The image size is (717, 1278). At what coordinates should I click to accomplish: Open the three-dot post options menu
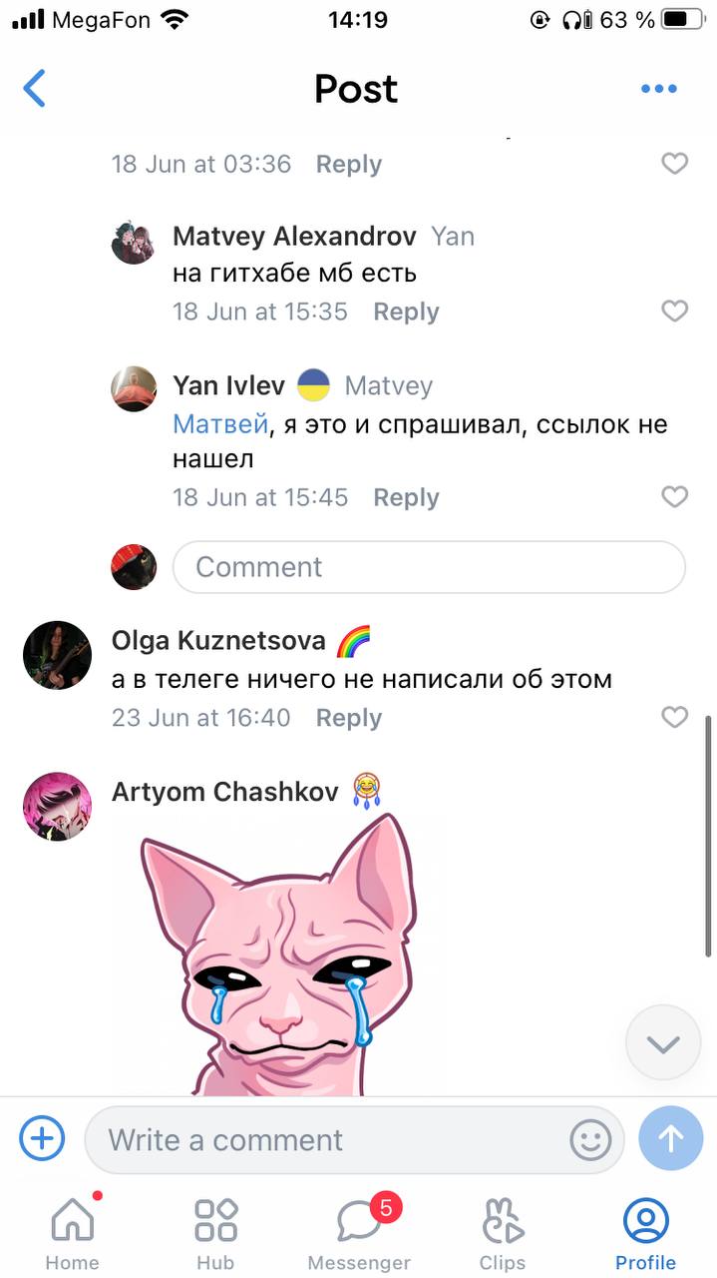coord(658,89)
